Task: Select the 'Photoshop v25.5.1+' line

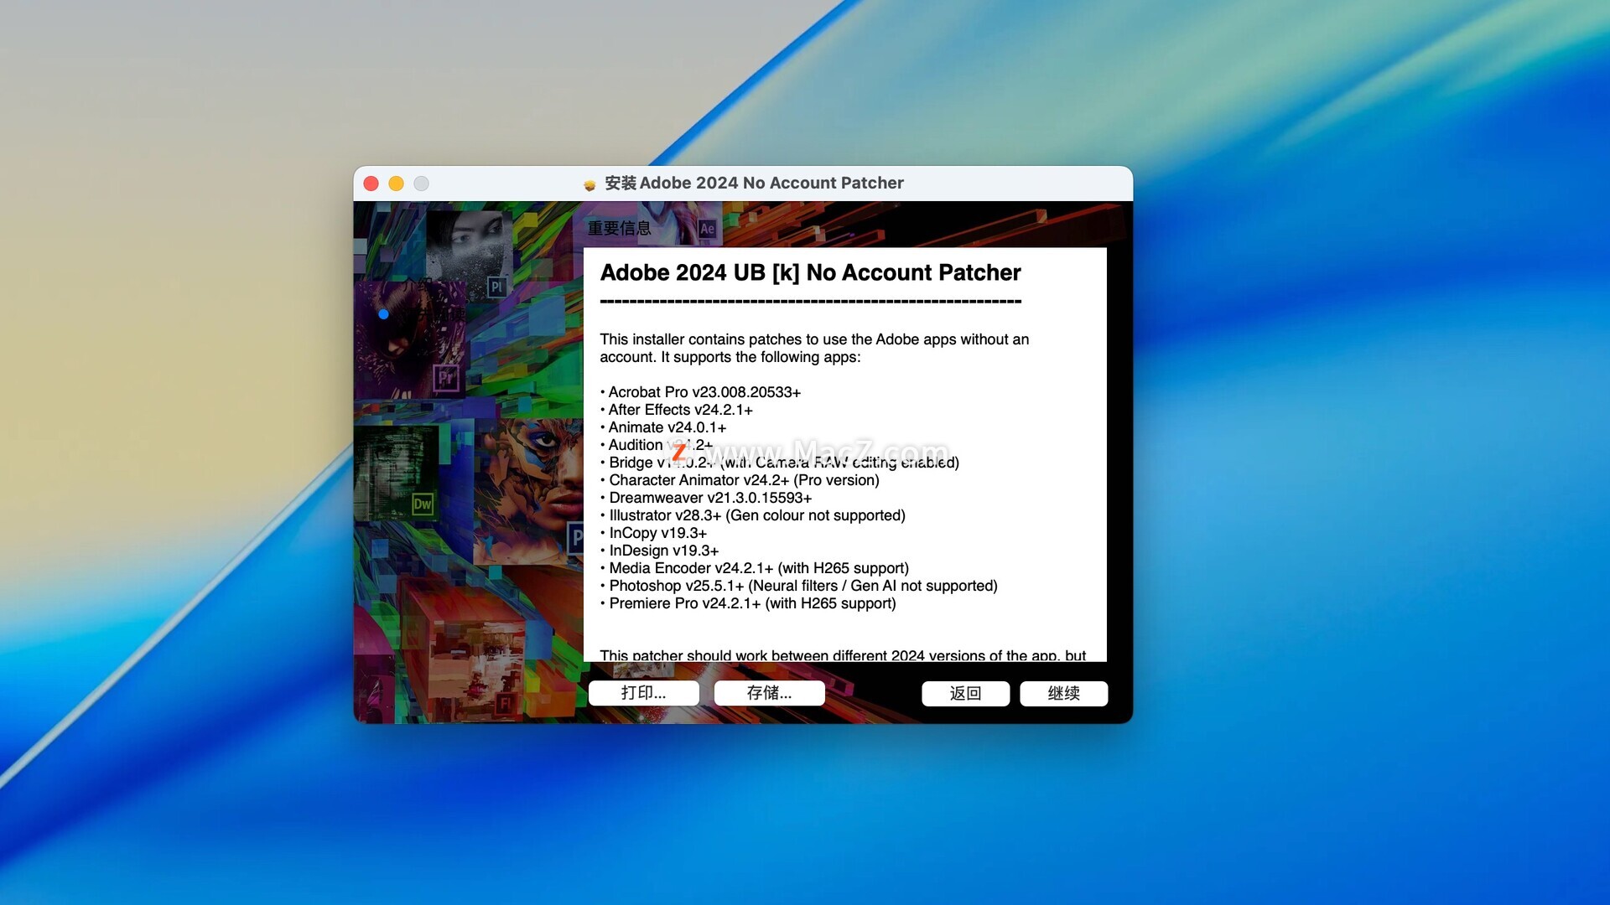Action: (x=799, y=586)
